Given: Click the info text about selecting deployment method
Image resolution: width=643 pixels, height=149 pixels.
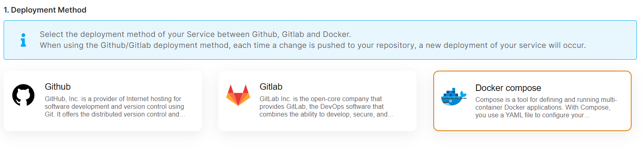Looking at the screenshot, I should point(196,35).
